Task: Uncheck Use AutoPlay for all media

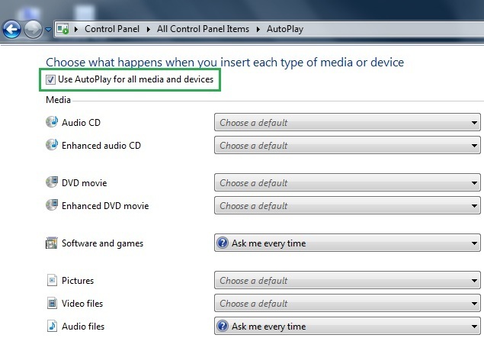Action: (x=51, y=79)
